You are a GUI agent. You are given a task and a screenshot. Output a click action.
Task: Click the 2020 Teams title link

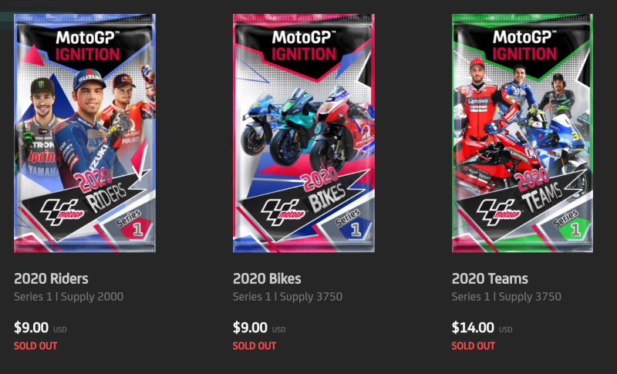point(490,278)
